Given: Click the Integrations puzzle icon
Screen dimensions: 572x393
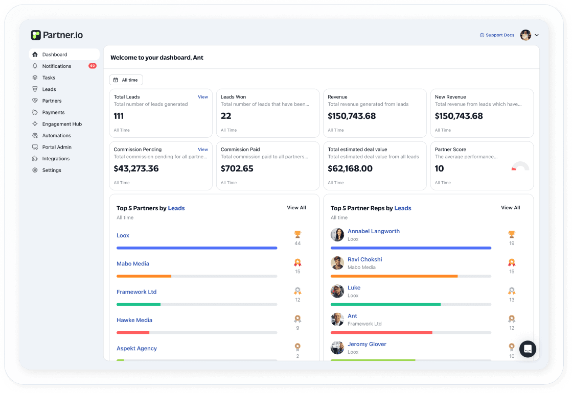Looking at the screenshot, I should click(35, 158).
